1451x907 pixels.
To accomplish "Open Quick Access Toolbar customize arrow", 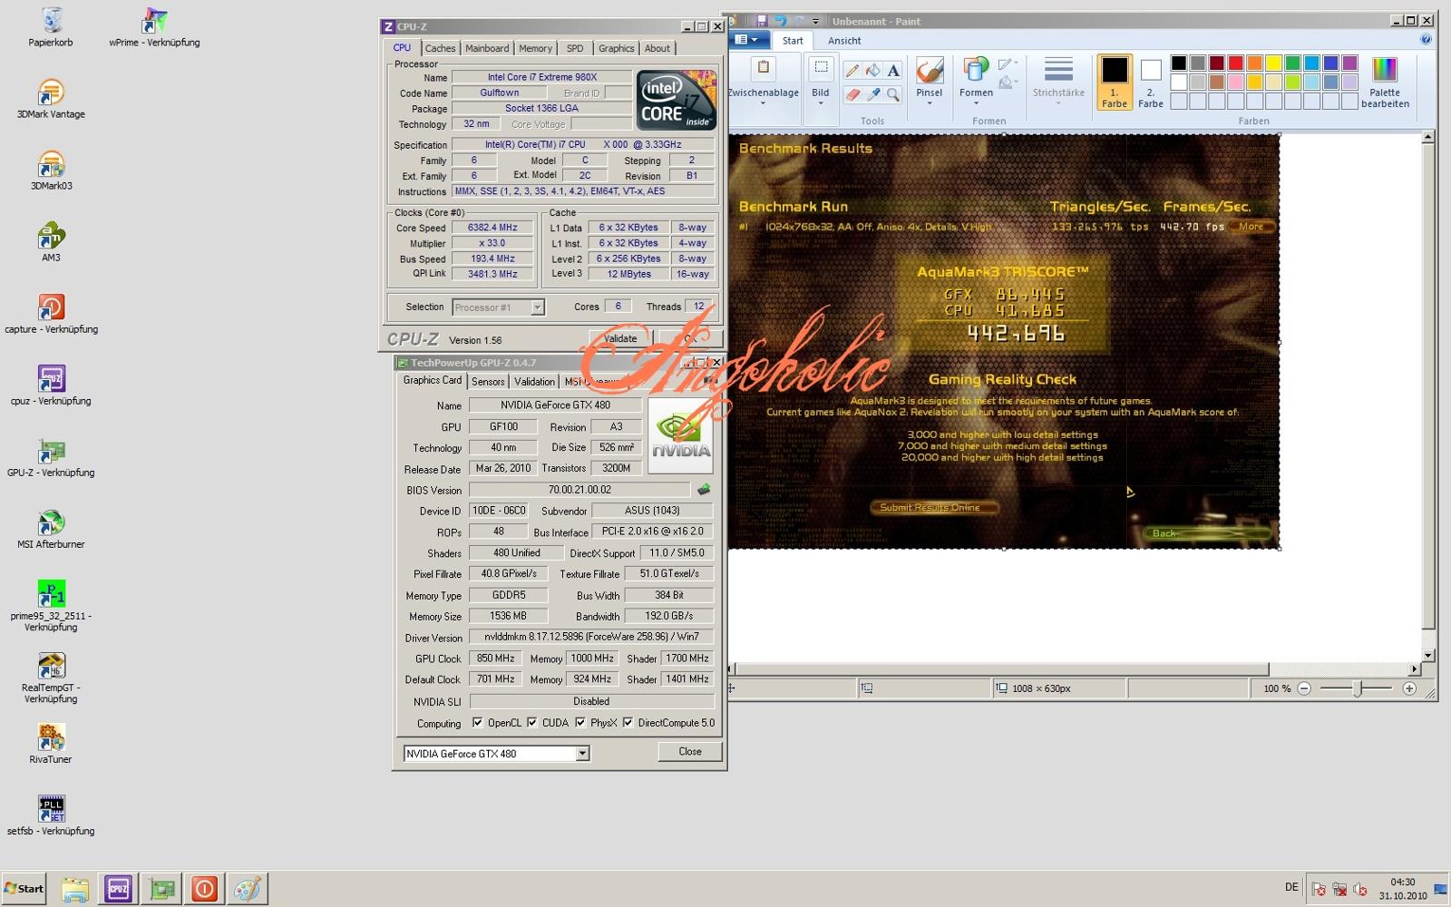I will pos(816,21).
